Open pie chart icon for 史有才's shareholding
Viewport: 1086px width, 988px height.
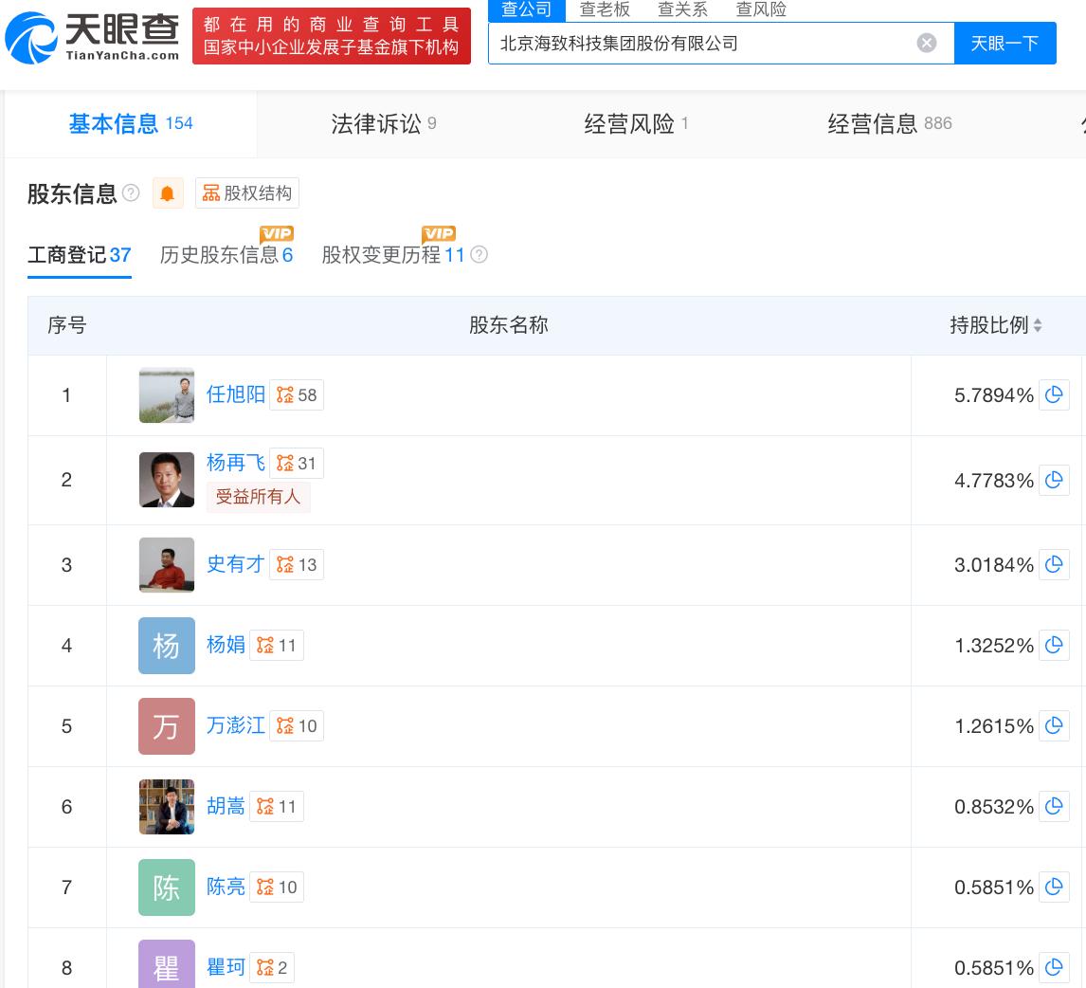click(1054, 564)
